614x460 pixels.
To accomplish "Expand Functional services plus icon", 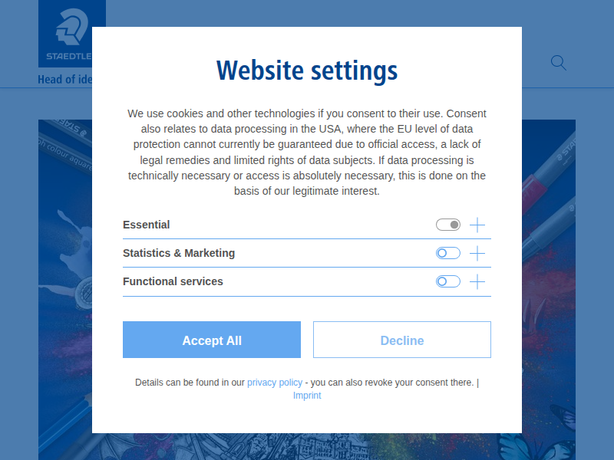I will [x=477, y=281].
